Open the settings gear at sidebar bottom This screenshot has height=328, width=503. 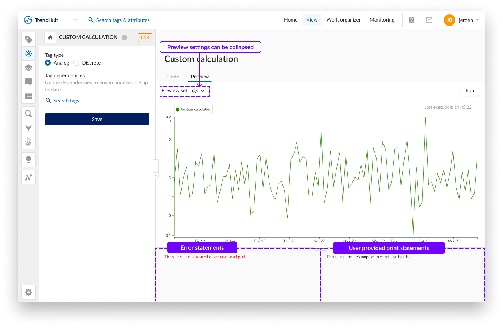(x=28, y=292)
